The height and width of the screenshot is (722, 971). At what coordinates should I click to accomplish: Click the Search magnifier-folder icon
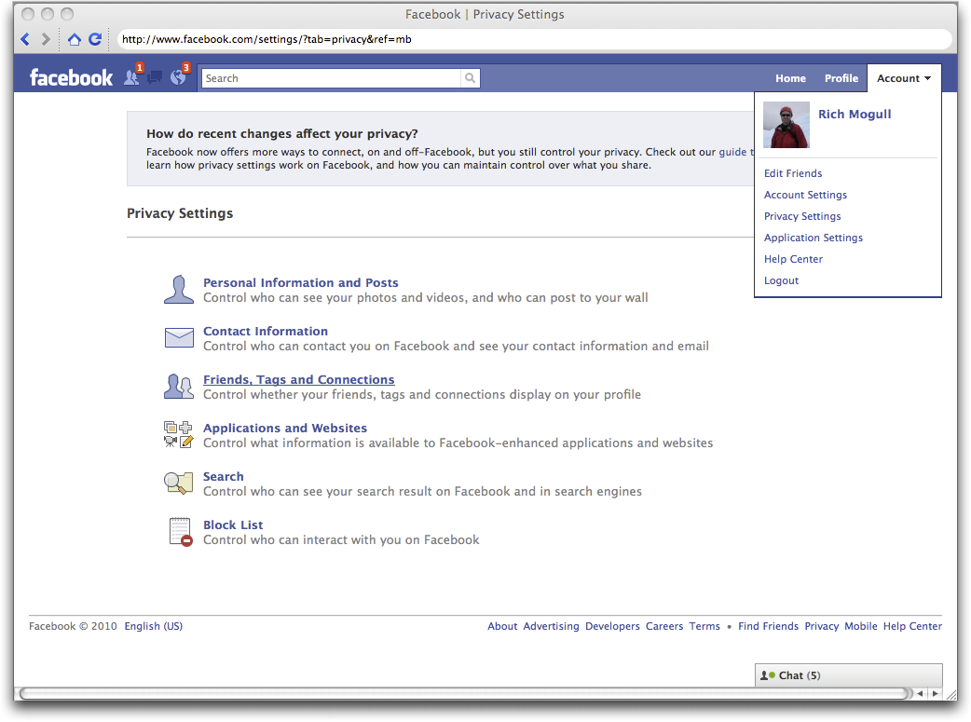(x=179, y=483)
